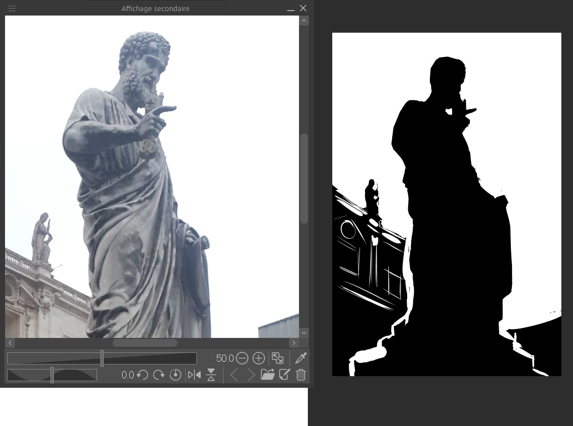Reset rotation of reference image

coord(175,375)
